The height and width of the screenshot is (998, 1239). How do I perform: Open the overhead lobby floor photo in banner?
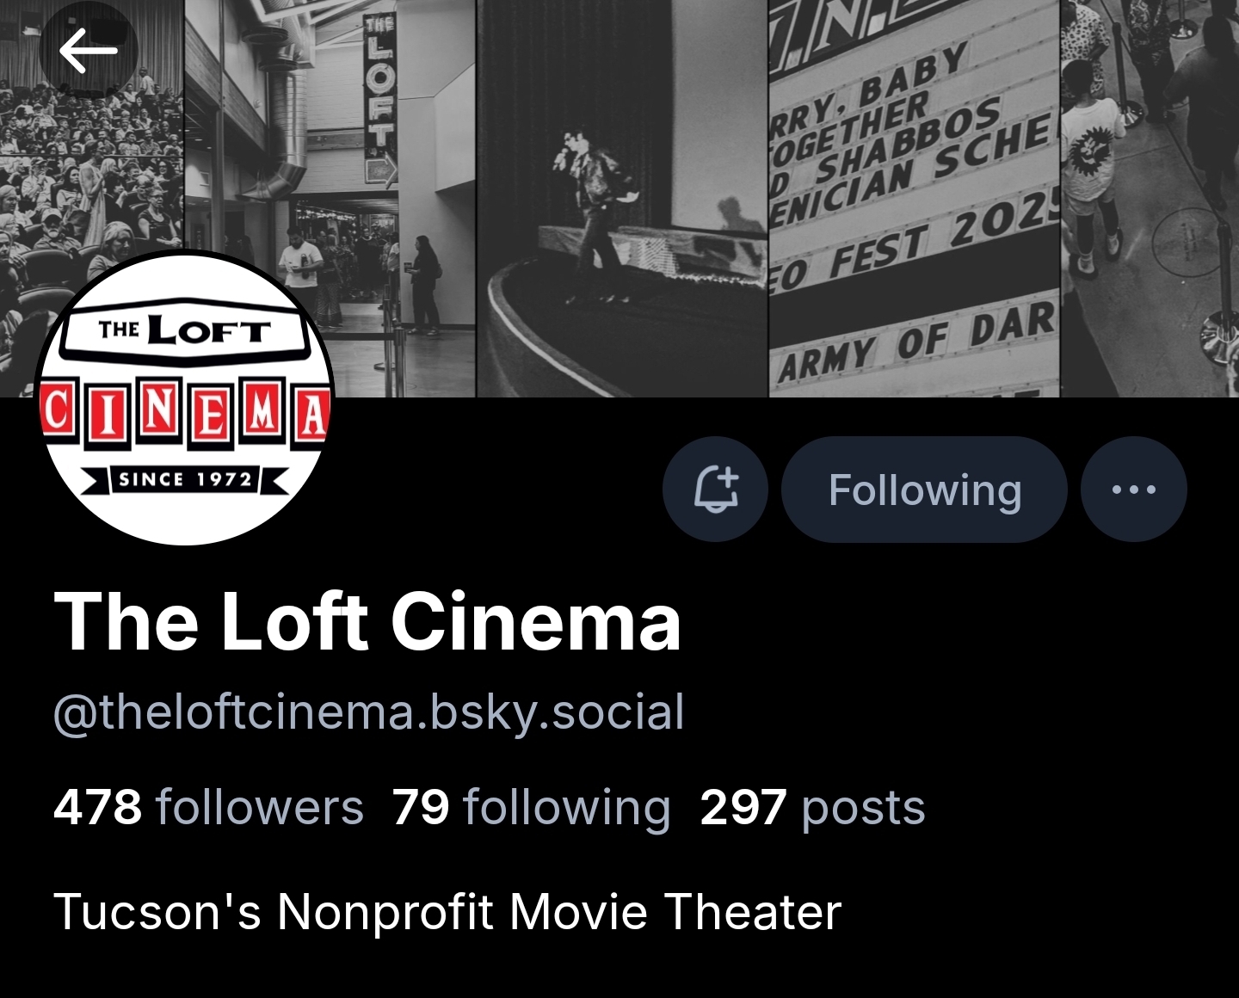tap(1150, 198)
